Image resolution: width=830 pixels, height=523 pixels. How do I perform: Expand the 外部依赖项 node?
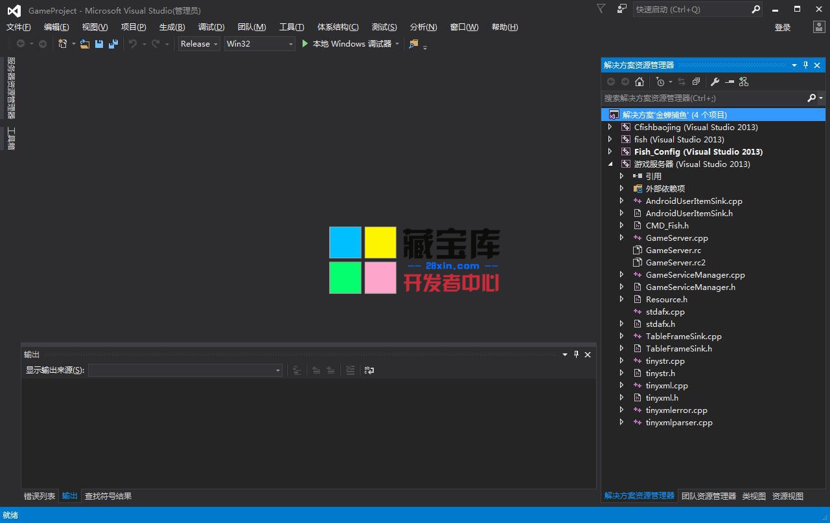click(x=621, y=188)
